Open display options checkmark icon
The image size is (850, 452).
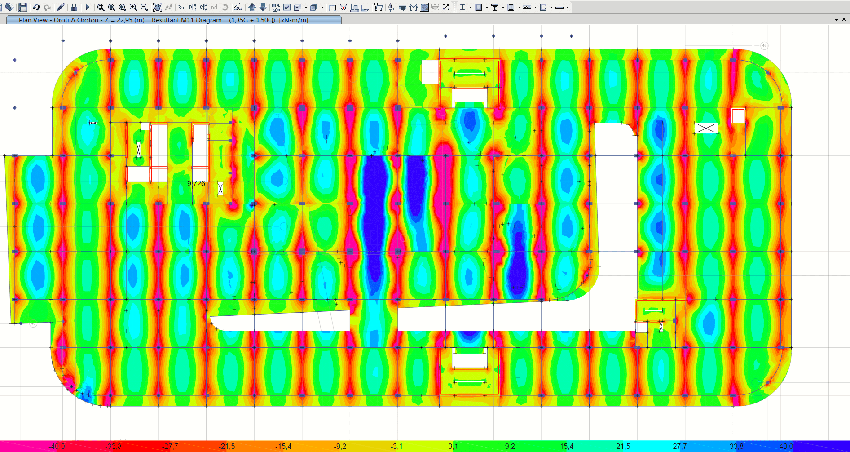pos(287,7)
